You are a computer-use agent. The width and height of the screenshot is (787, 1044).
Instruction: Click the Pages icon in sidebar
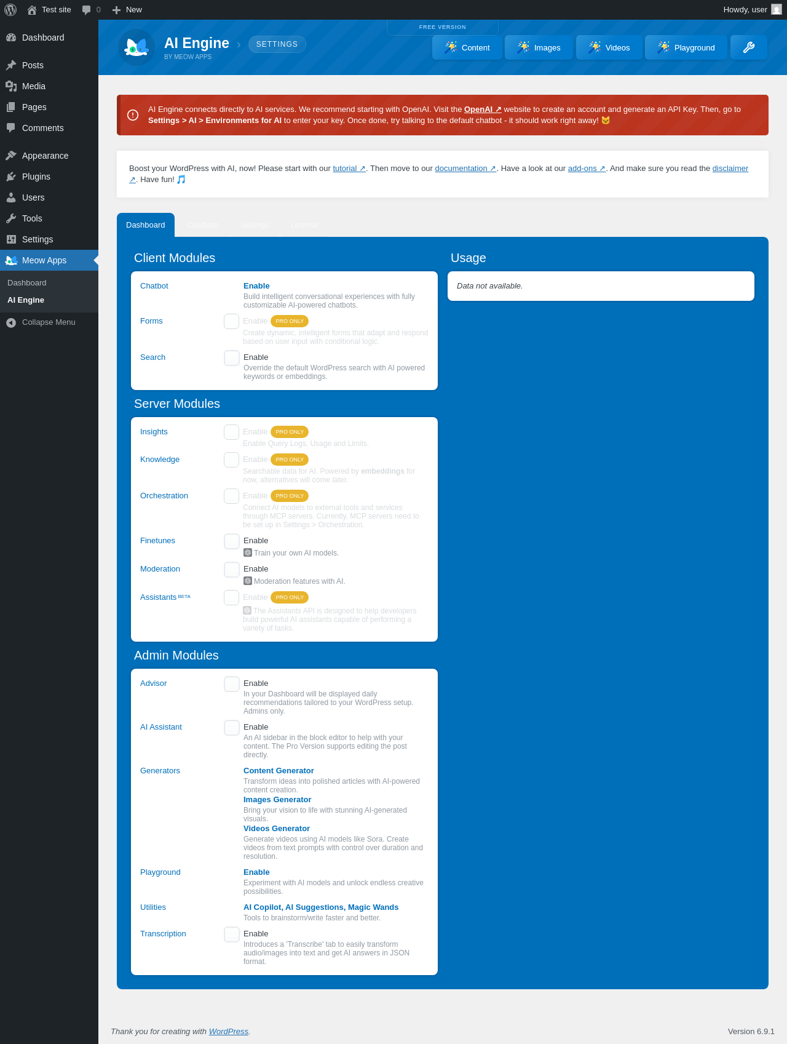click(11, 107)
